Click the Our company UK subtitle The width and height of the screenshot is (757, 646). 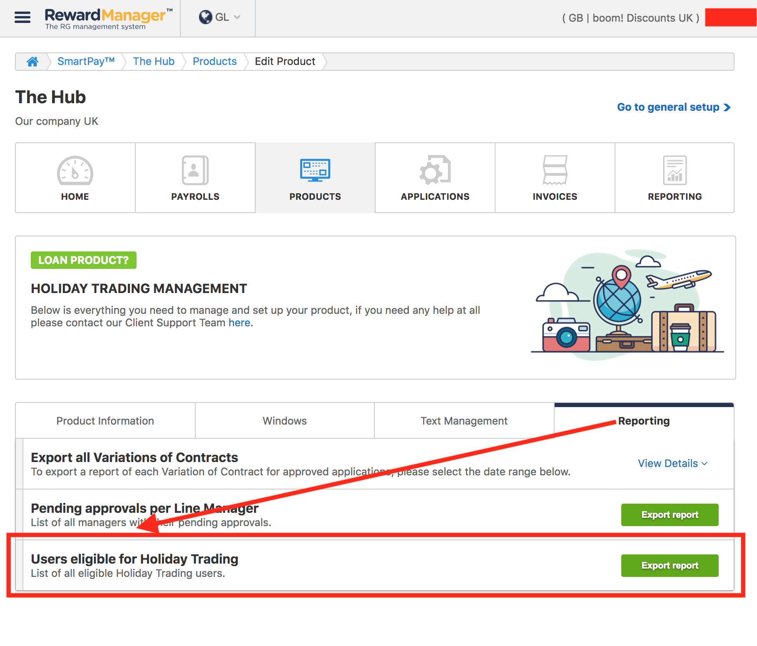(x=57, y=121)
